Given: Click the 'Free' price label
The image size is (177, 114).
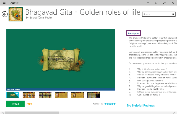Looking at the screenshot, I should [x=29, y=104].
